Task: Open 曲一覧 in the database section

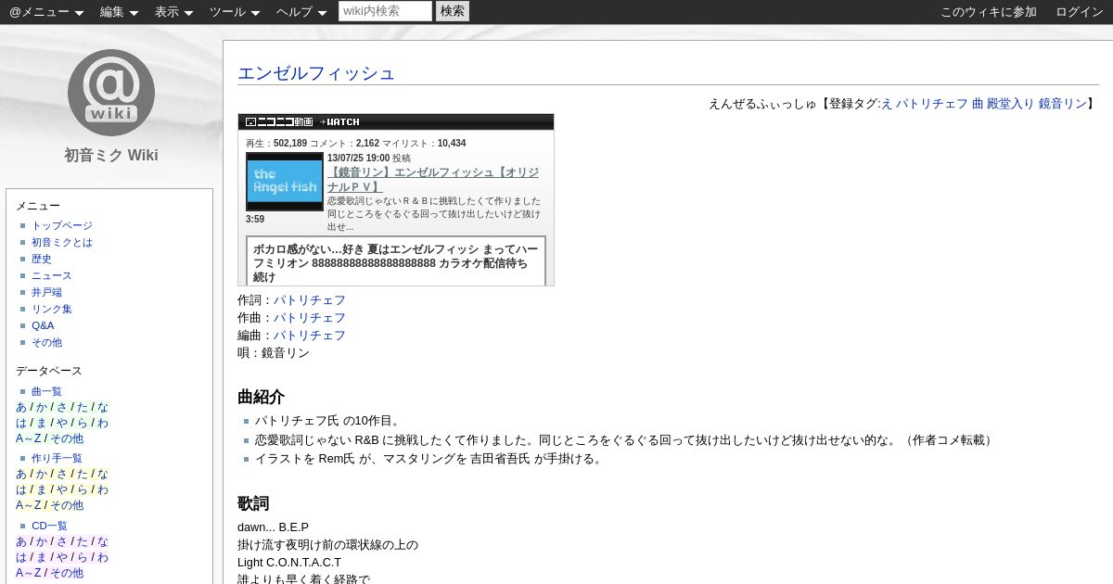Action: point(46,391)
